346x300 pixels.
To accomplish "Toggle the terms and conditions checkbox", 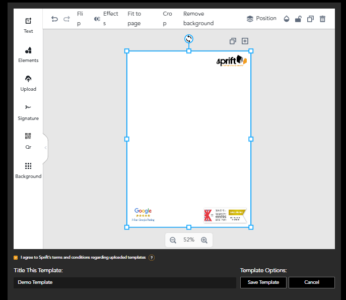I will (16, 257).
